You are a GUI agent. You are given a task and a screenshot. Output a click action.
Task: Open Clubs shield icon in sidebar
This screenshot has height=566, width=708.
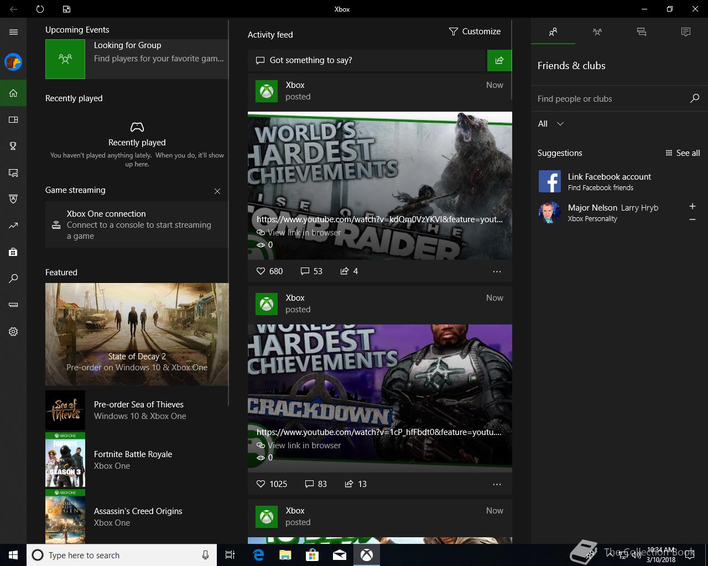pos(13,199)
